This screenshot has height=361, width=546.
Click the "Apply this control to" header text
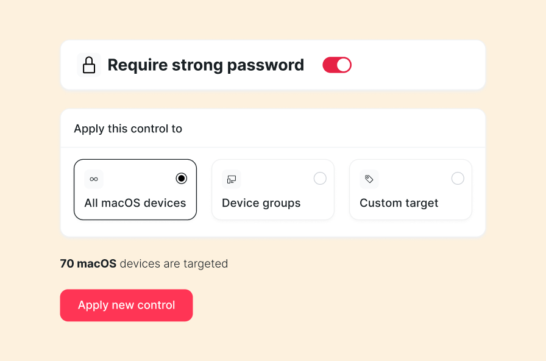128,129
